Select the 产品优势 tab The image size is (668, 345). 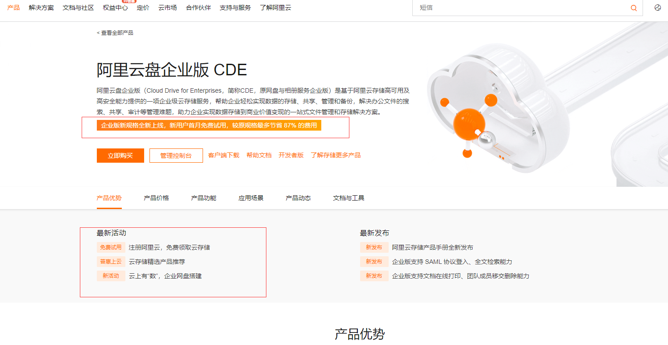(x=109, y=198)
